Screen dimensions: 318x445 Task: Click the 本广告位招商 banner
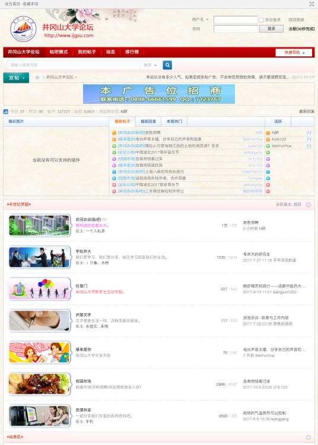coord(159,94)
